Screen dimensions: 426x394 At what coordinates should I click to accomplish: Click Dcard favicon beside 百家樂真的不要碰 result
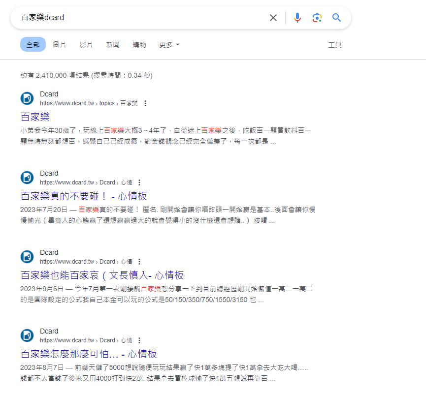[x=27, y=178]
